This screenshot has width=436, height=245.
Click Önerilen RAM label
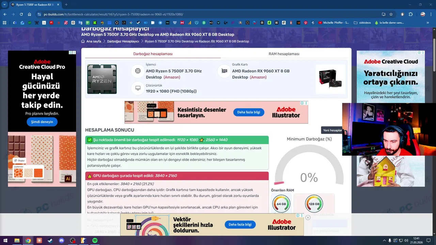(x=282, y=190)
